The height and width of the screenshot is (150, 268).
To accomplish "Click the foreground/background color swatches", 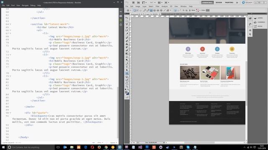I will click(x=127, y=93).
